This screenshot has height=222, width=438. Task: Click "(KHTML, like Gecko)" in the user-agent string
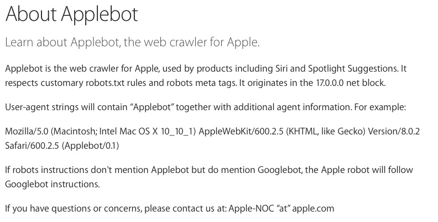pos(325,131)
